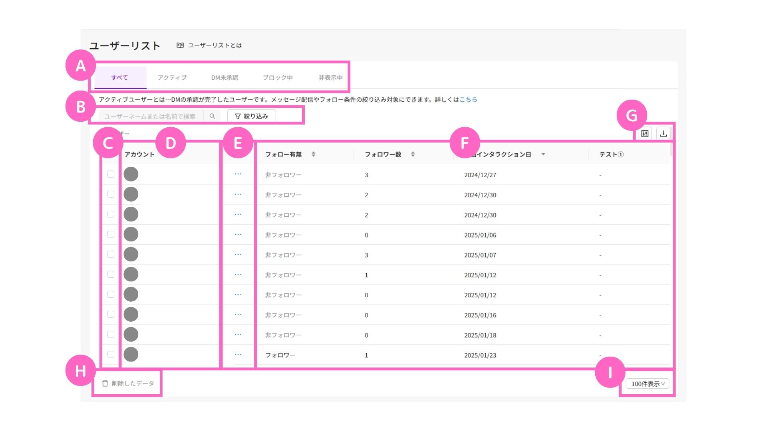Check the checkbox in the 2025/01/06 row
This screenshot has height=431, width=767.
[111, 234]
